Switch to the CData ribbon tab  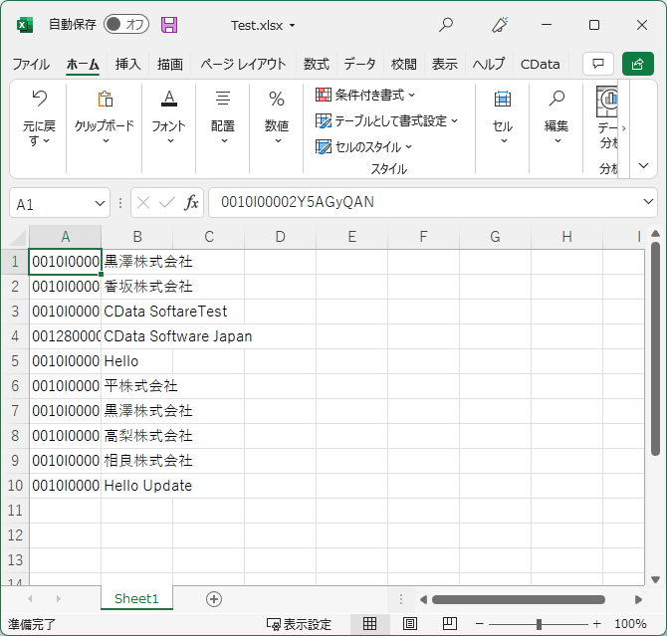point(540,64)
